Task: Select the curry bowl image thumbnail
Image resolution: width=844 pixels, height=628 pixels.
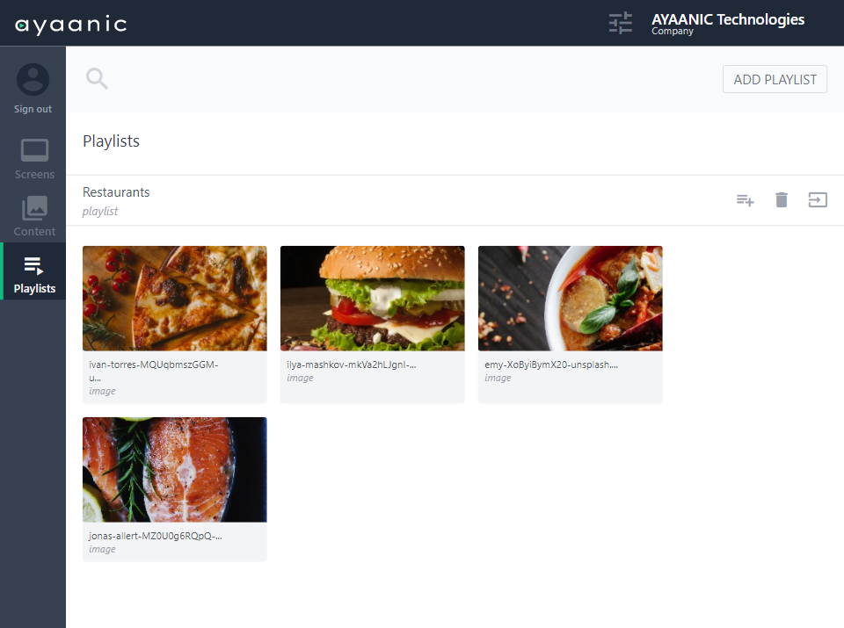Action: (570, 299)
